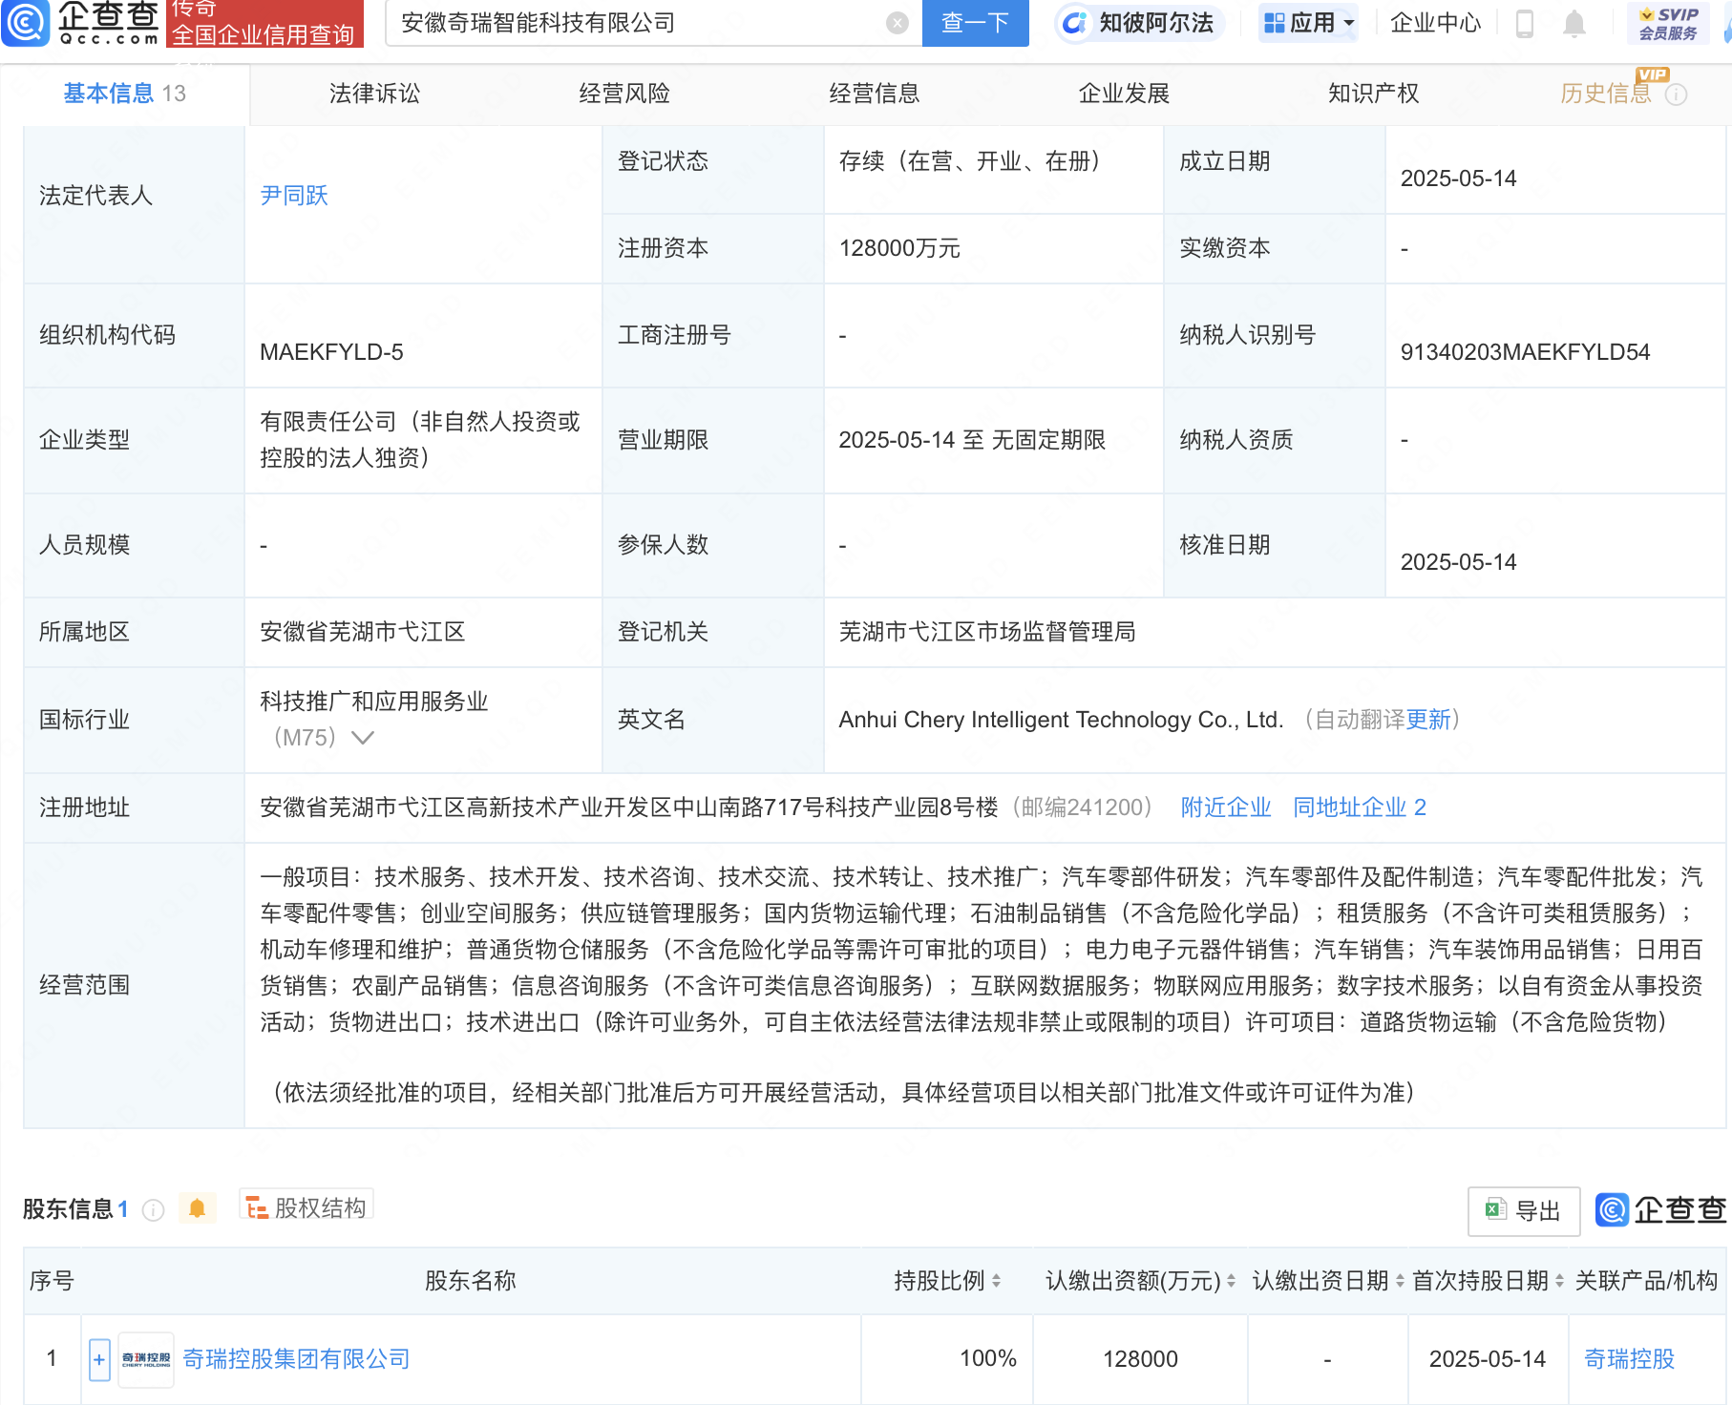Click taxpayer ID 91340203MAEKFYLD54
The height and width of the screenshot is (1405, 1732).
coord(1525,352)
